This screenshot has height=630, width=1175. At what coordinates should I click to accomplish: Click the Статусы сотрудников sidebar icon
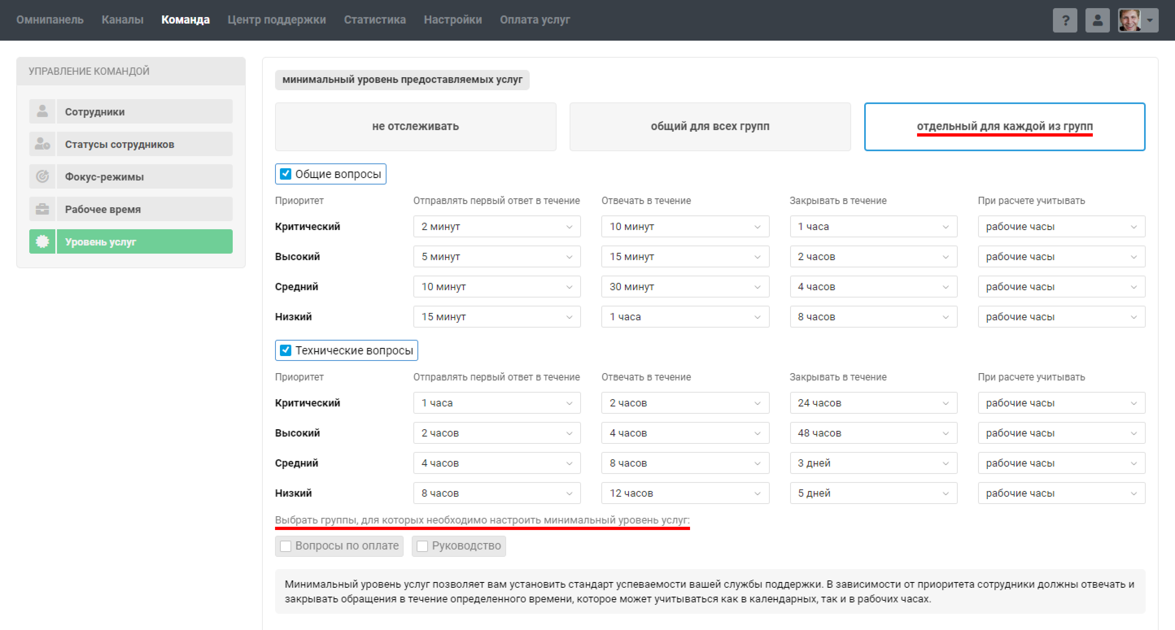pyautogui.click(x=42, y=144)
